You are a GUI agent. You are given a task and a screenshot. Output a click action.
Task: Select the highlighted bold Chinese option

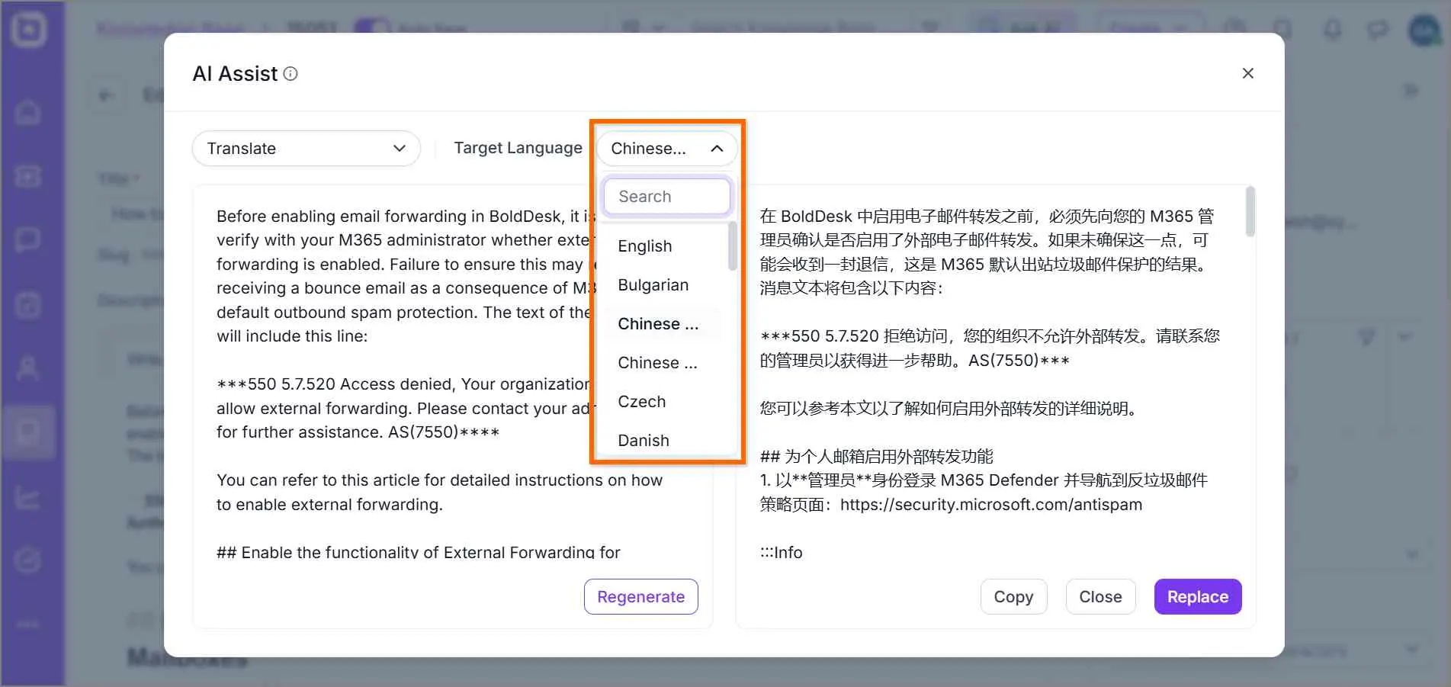[x=658, y=324]
